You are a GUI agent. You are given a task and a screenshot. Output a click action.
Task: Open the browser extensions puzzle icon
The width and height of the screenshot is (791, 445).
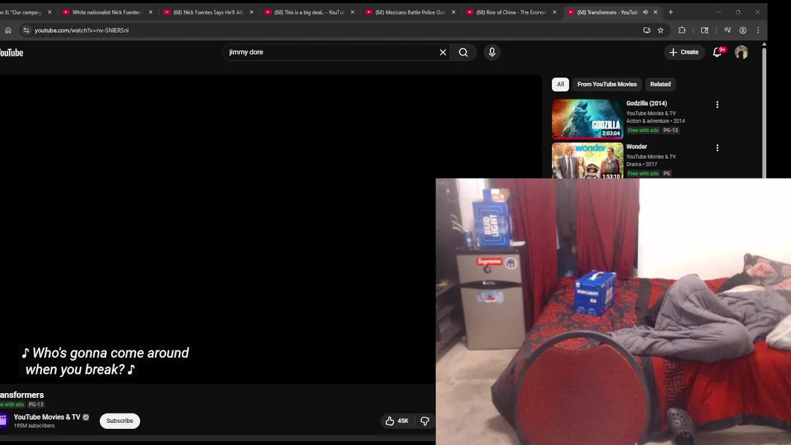point(682,30)
